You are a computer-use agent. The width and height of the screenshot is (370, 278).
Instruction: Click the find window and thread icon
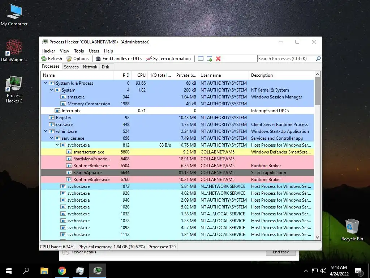pyautogui.click(x=209, y=59)
